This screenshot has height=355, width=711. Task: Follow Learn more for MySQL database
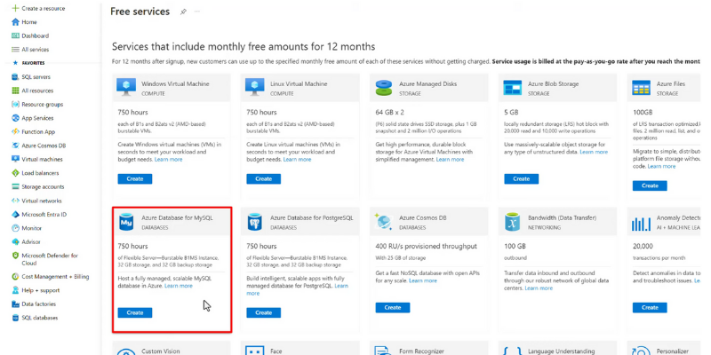179,286
